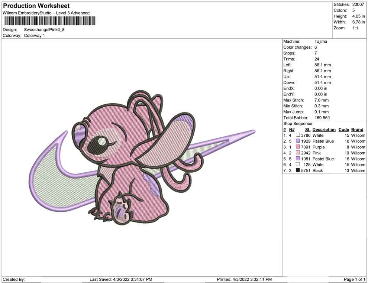Click the pastel blue swatch for code 1929
The image size is (368, 283).
point(298,141)
